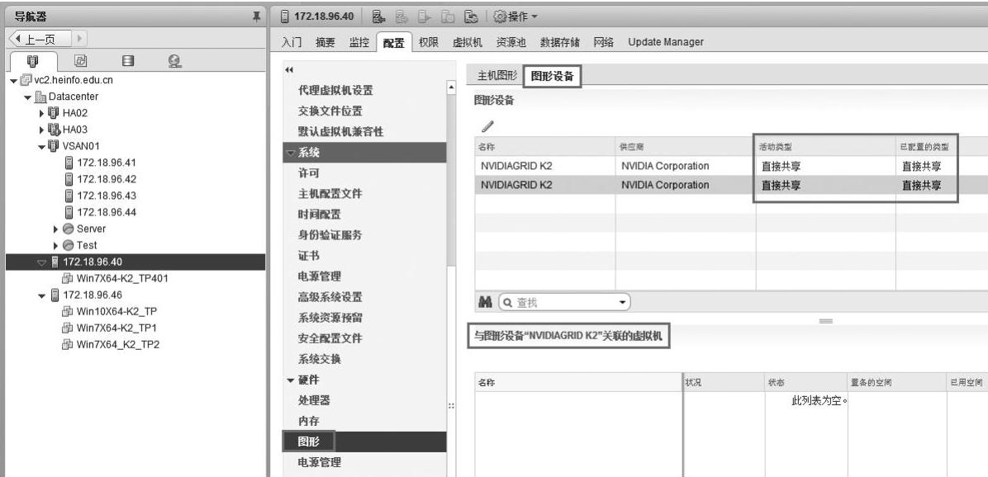Select the host 172.18.96.43 in the tree

coord(107,196)
